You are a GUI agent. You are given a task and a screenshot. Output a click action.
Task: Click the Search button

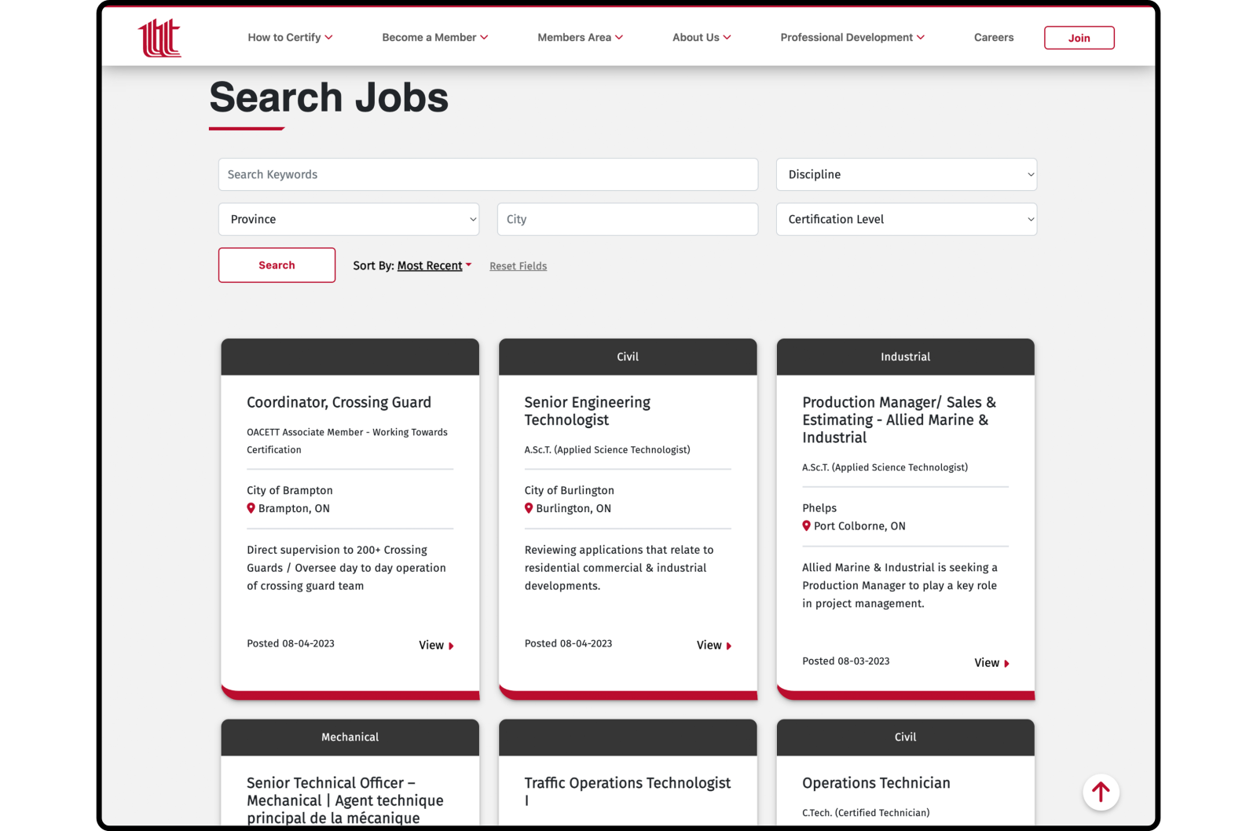click(277, 265)
